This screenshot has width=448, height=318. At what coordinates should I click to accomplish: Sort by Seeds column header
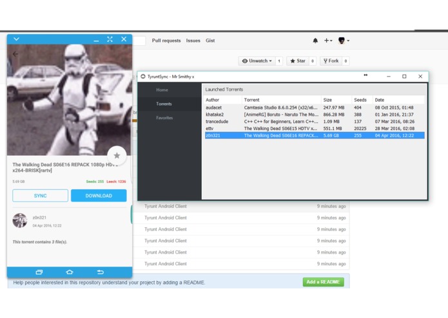click(362, 100)
